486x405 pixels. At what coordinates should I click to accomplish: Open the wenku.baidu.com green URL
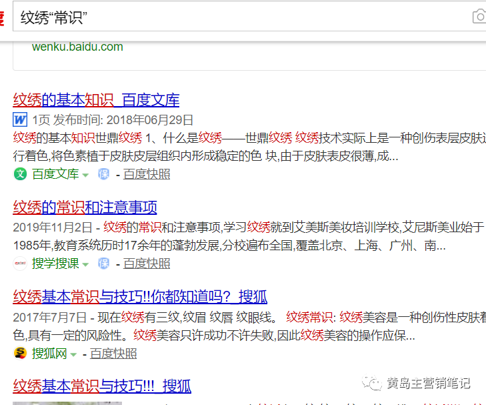pyautogui.click(x=77, y=47)
